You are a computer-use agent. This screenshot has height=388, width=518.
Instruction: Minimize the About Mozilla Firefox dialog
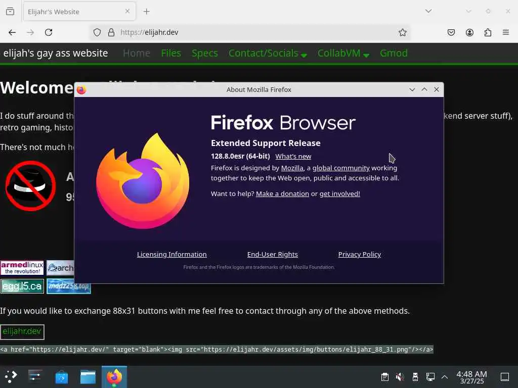(412, 90)
